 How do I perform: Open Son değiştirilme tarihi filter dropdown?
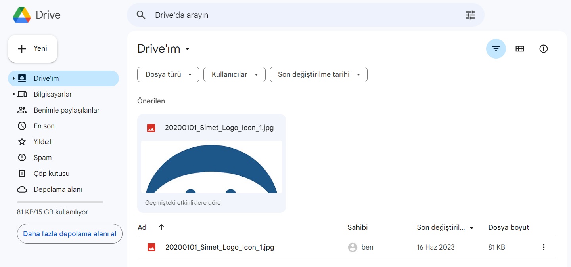tap(318, 74)
